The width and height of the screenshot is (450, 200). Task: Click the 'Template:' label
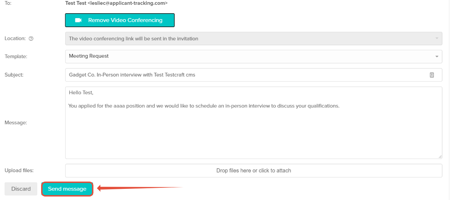click(x=16, y=56)
